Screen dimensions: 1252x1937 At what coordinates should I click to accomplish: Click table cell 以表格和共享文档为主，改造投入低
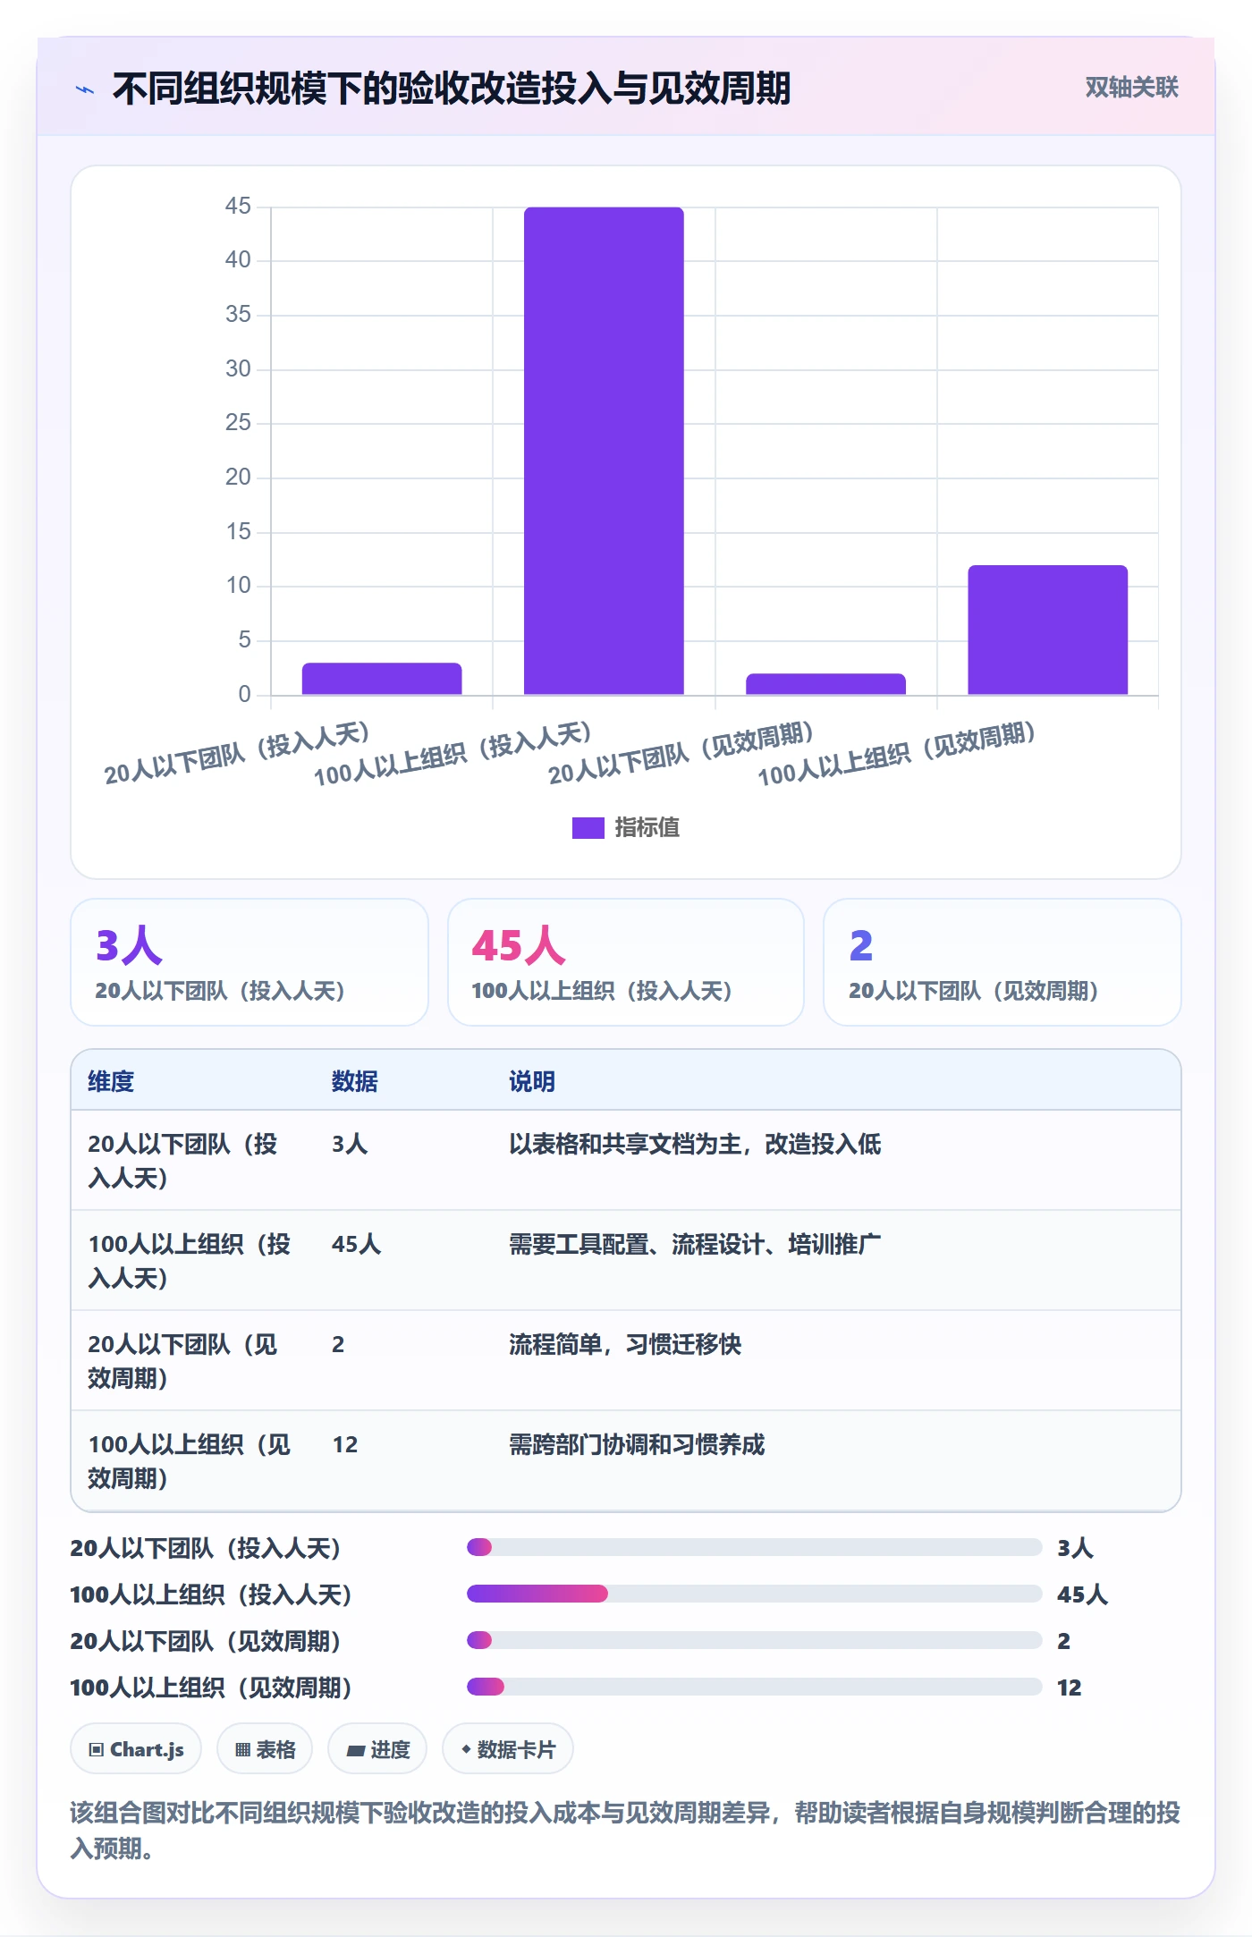[x=695, y=1144]
